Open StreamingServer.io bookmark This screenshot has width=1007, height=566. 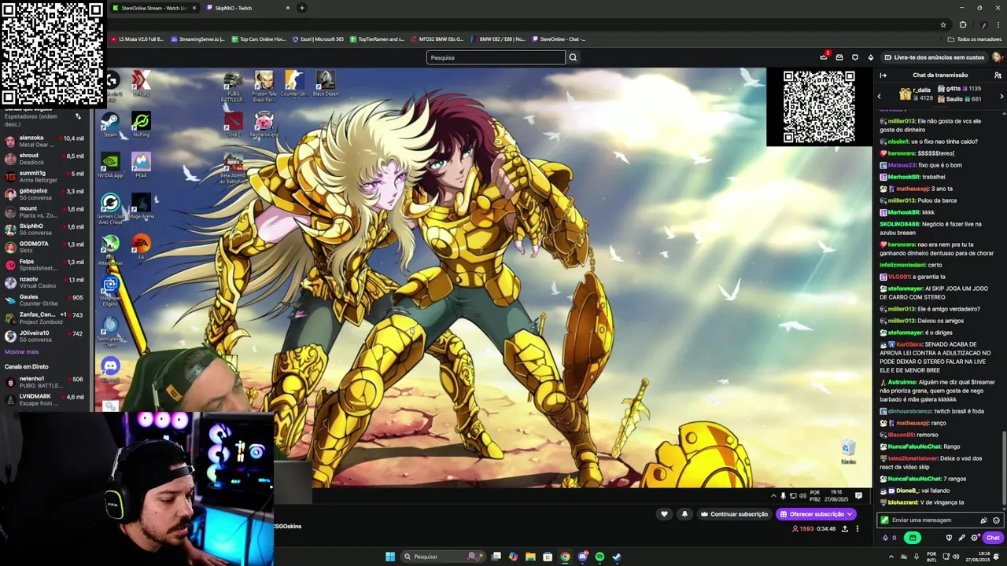197,39
